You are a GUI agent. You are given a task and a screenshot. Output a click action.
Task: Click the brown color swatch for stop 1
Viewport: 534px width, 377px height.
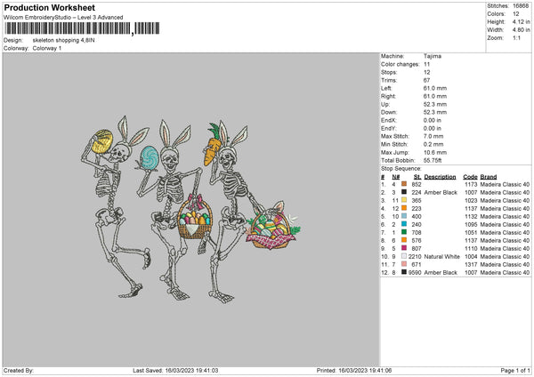[x=404, y=184]
